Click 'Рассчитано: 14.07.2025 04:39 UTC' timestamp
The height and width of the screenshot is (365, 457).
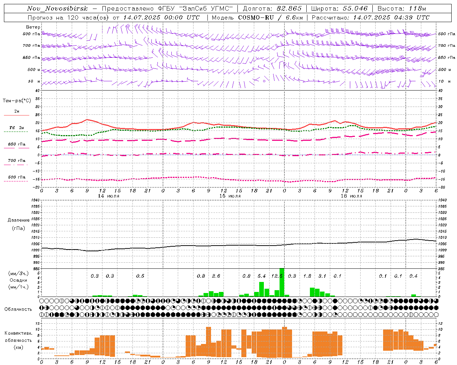tap(371, 17)
